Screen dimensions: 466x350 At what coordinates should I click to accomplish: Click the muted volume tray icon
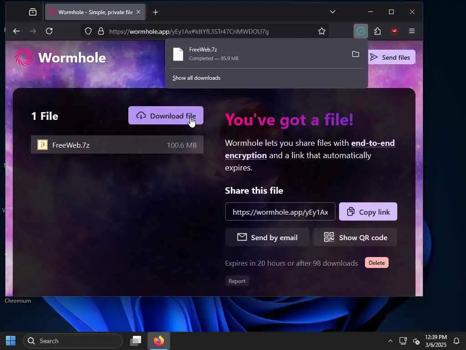pyautogui.click(x=416, y=341)
